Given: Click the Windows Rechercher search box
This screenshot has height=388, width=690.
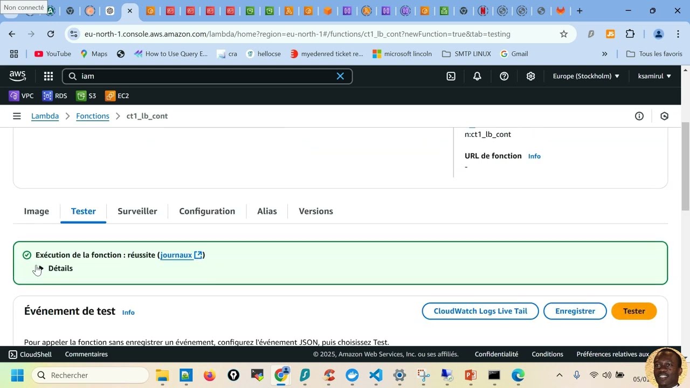Looking at the screenshot, I should (x=90, y=375).
